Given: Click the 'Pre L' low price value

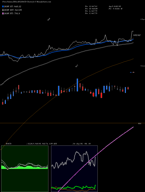Looking at the screenshot, I should 91,11.
